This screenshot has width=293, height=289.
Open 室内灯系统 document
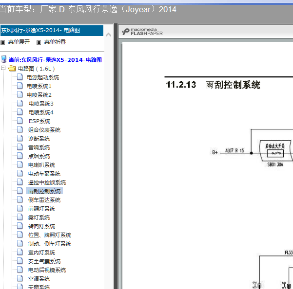[x=41, y=253]
